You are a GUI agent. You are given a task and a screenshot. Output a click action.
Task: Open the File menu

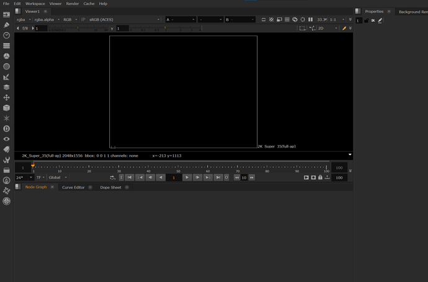[6, 4]
